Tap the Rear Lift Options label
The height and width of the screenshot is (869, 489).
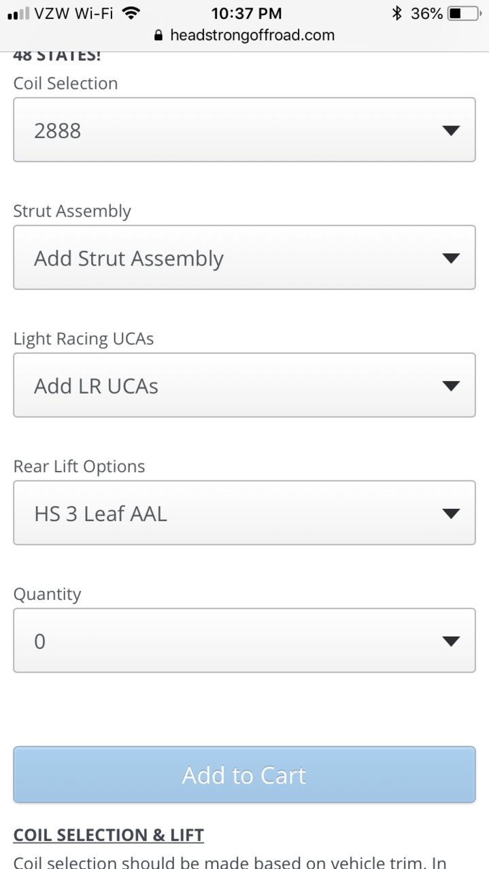pos(79,467)
